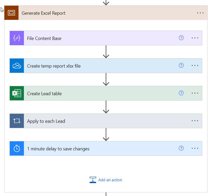Open help for the File Content Base step

(x=181, y=38)
